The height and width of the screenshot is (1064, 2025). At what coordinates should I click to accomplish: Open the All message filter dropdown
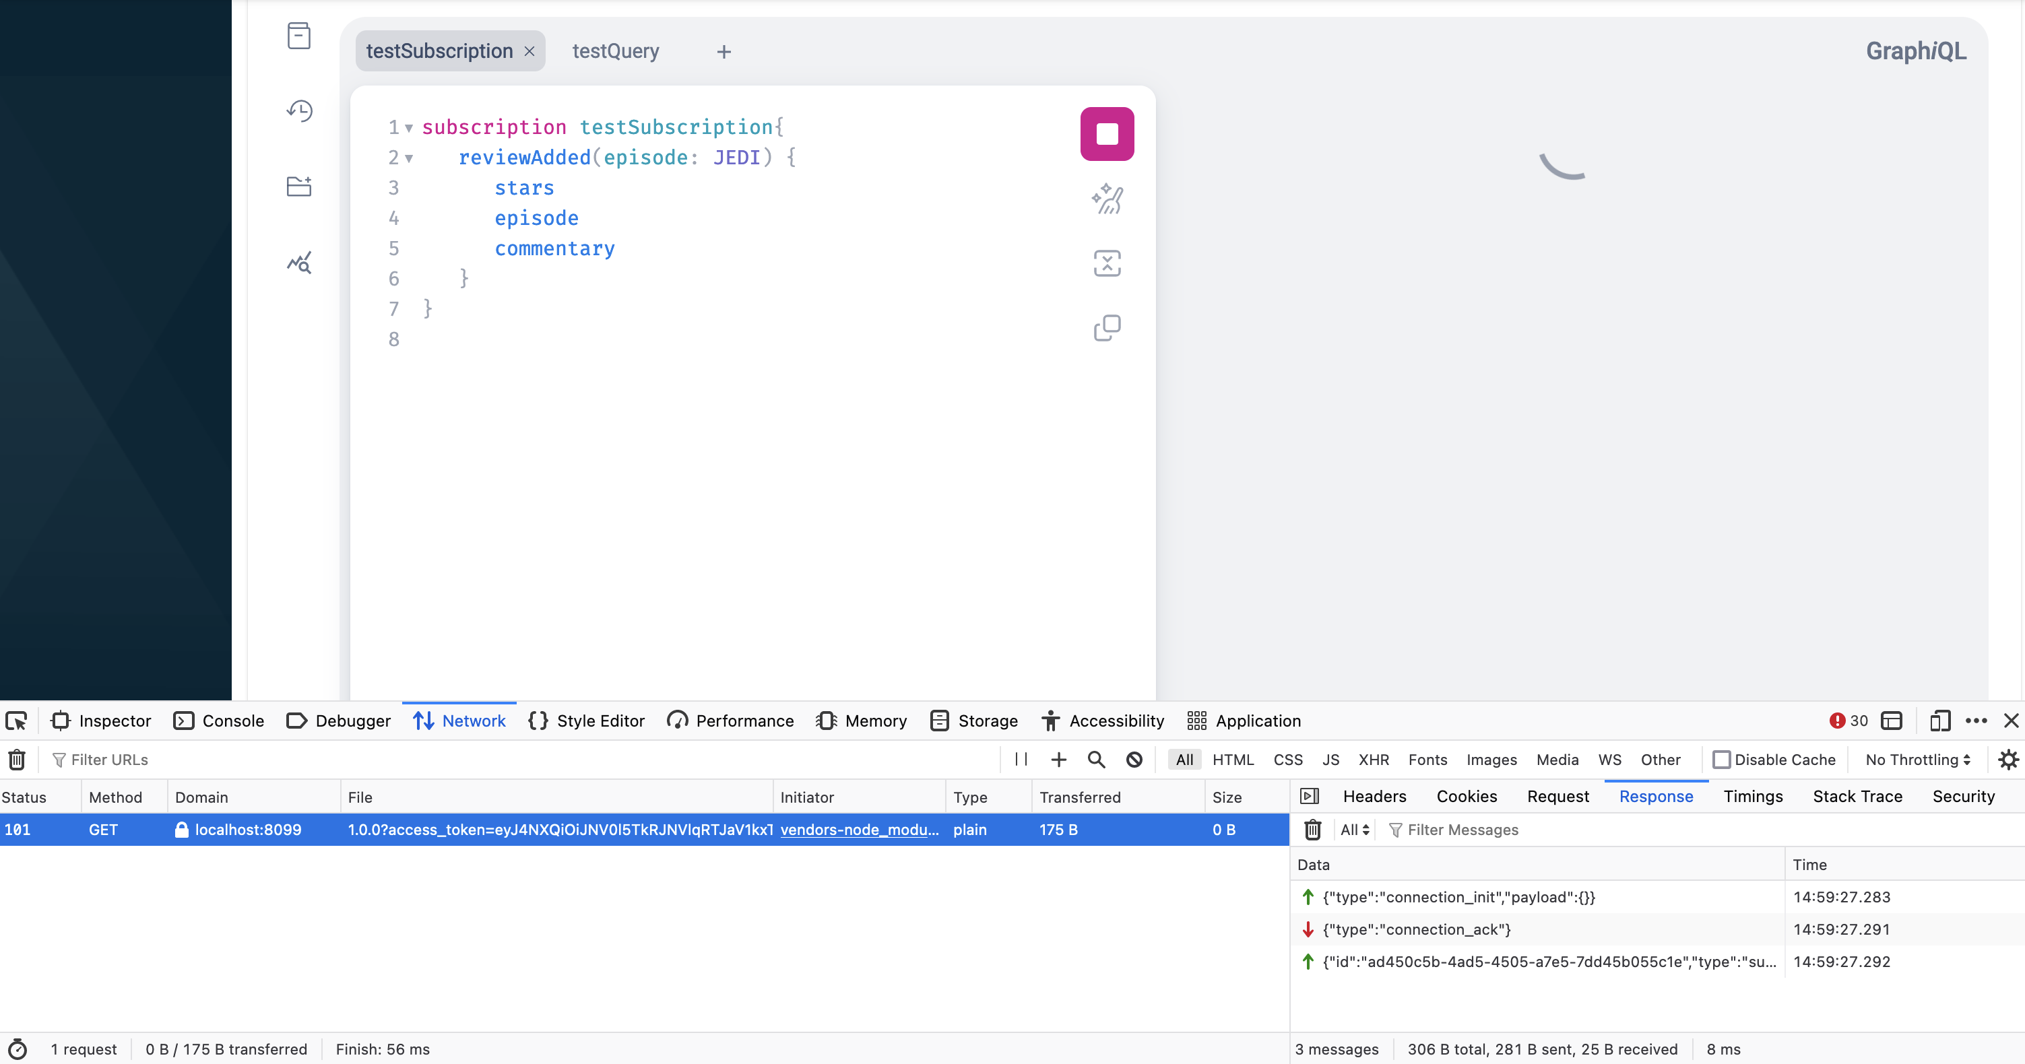click(x=1355, y=830)
